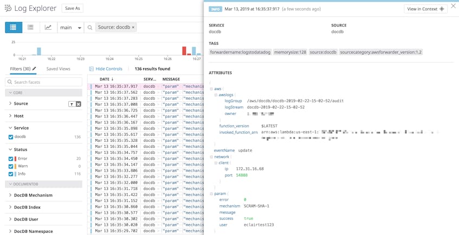Click the View in Context button
The width and height of the screenshot is (459, 235).
pos(425,9)
